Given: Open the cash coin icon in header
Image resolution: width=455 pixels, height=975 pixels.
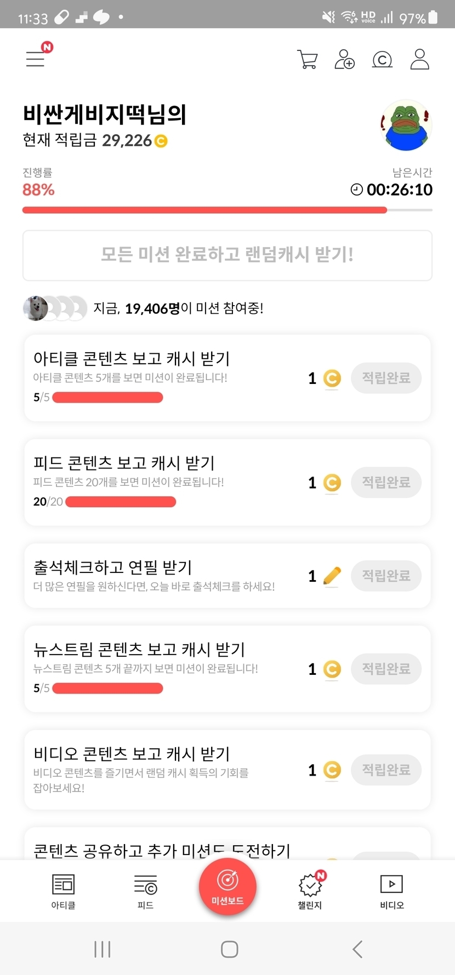Looking at the screenshot, I should (x=382, y=59).
